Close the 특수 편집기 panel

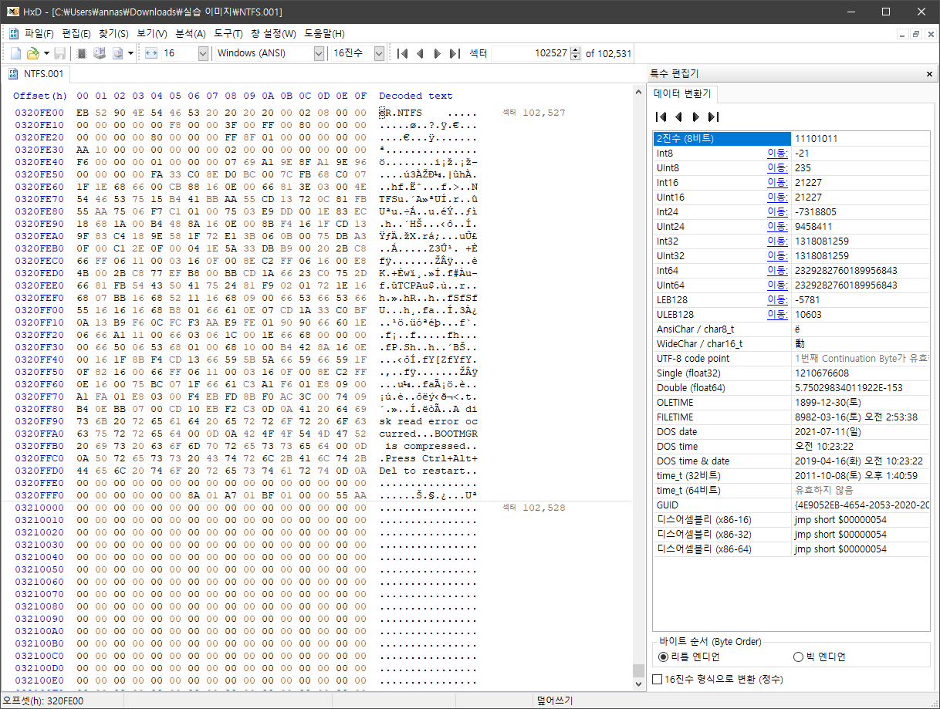[928, 74]
